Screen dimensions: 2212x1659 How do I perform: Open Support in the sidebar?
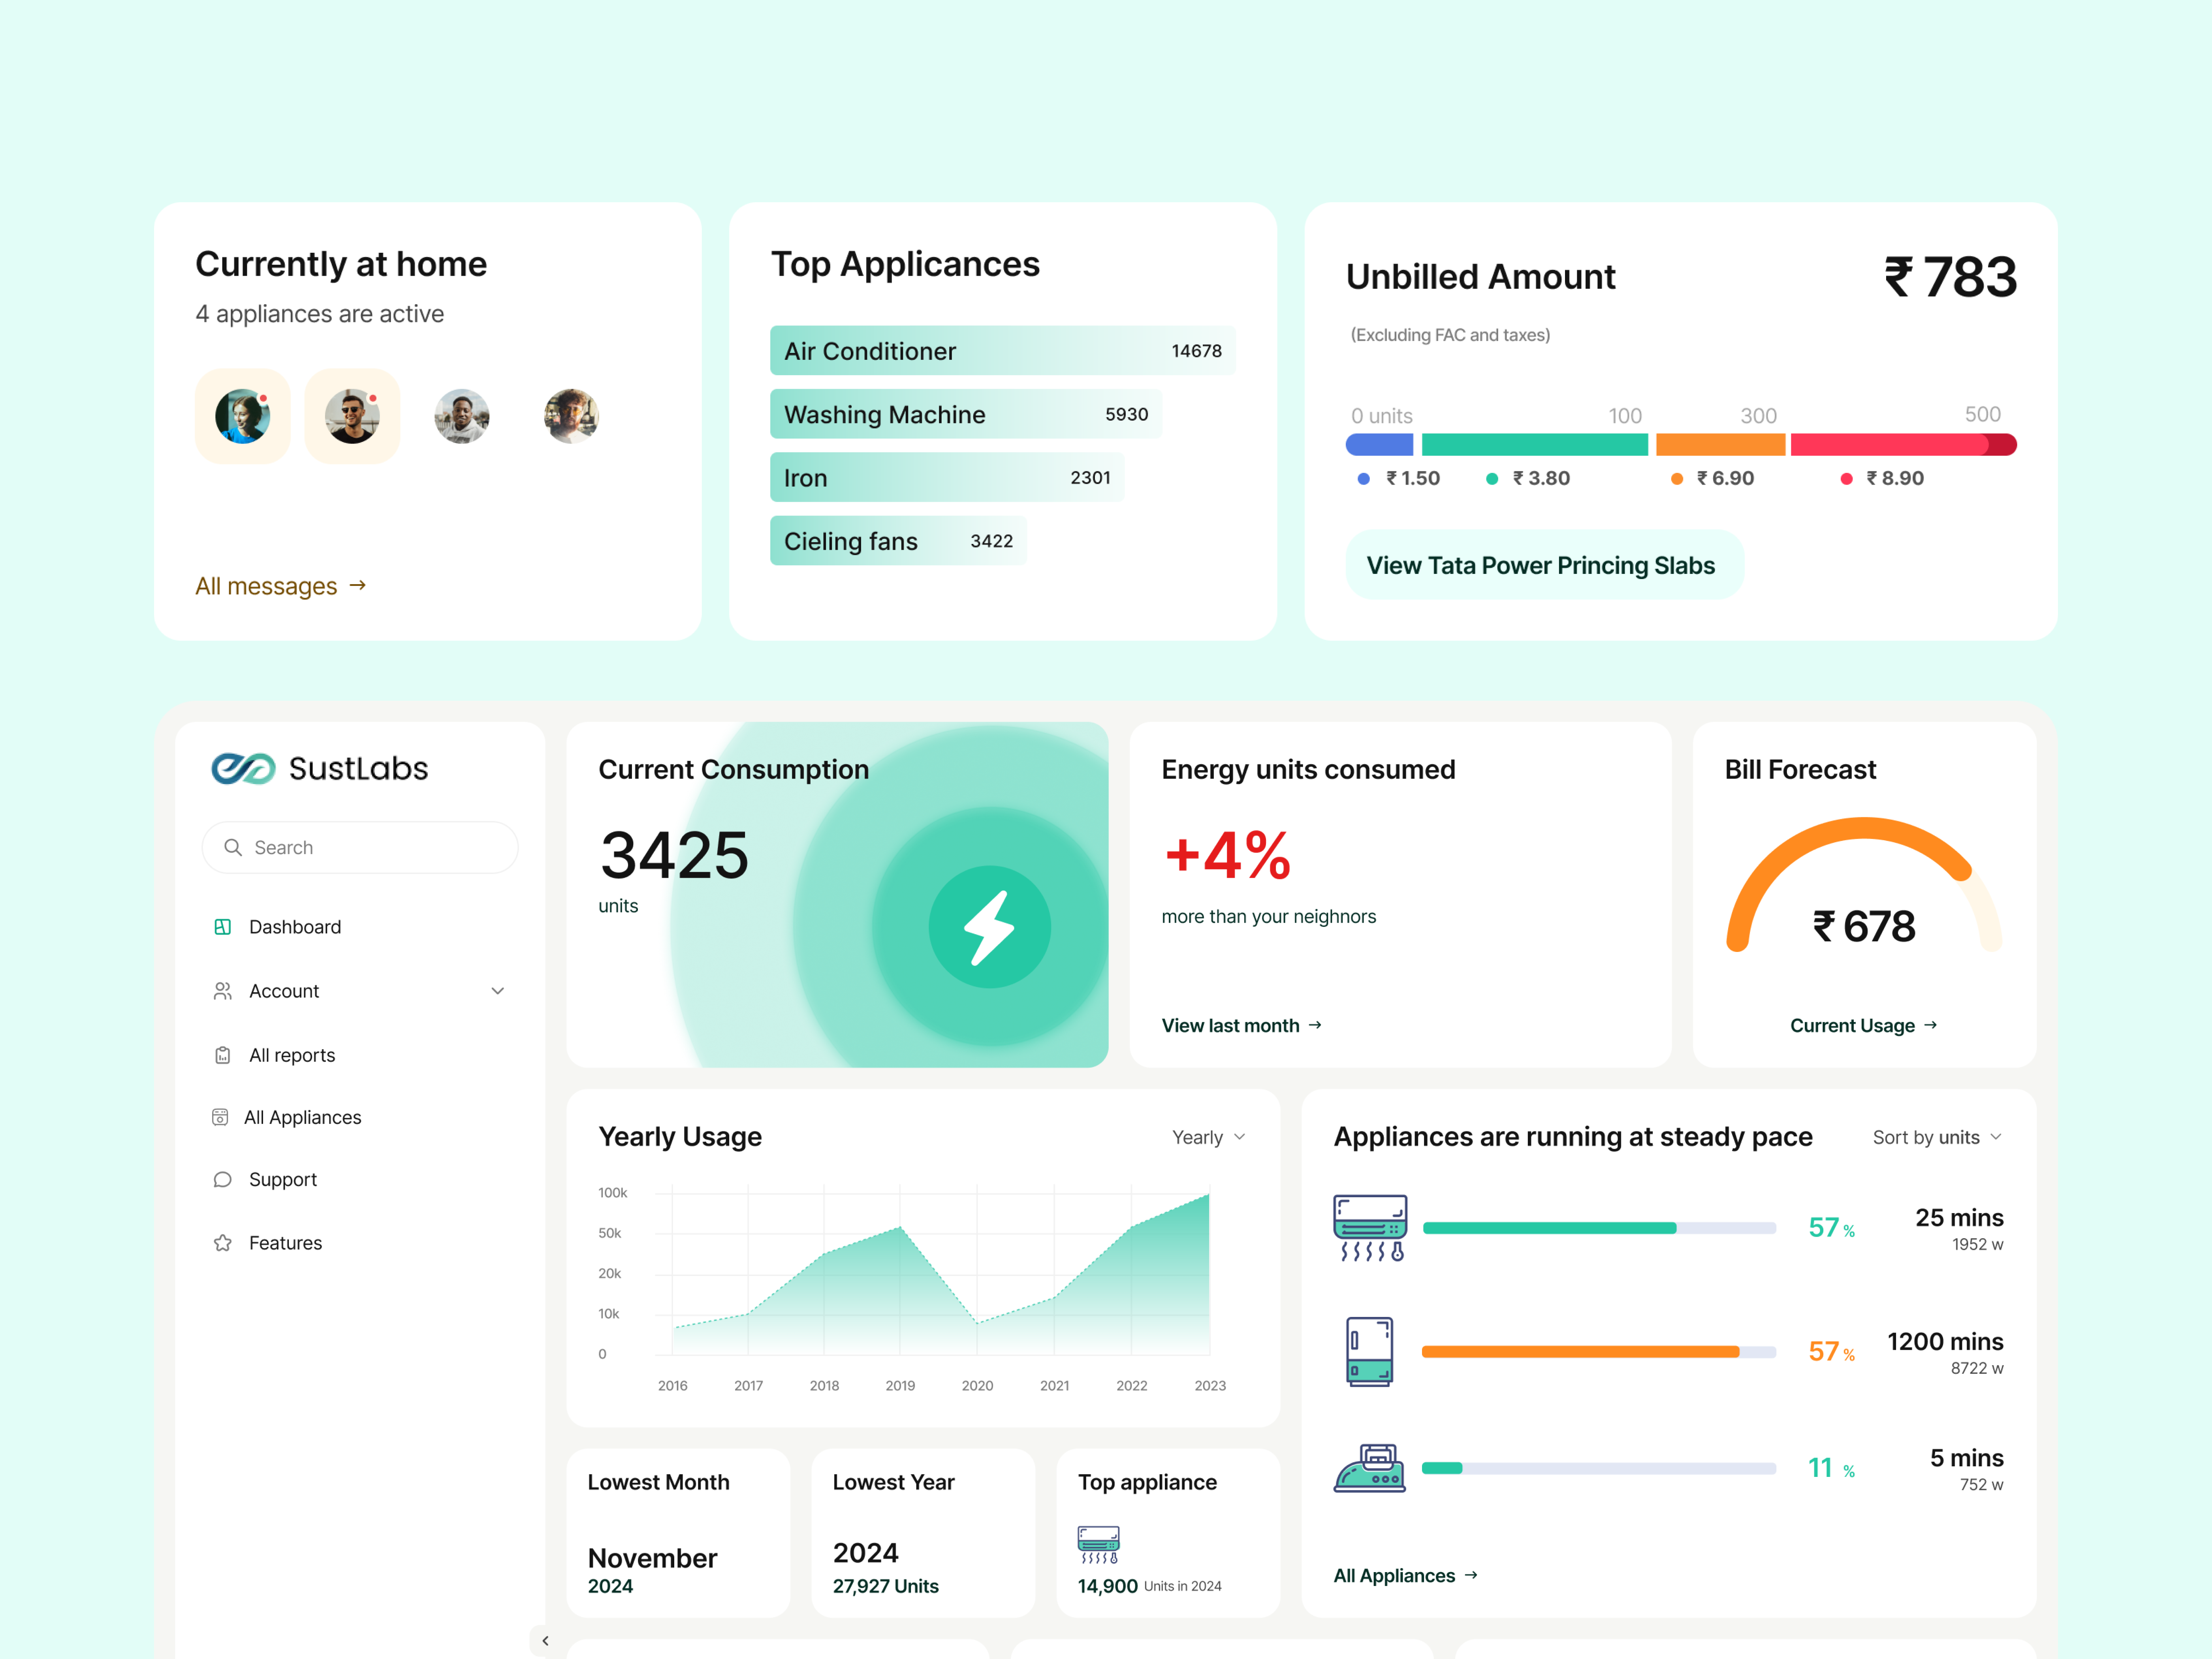pos(283,1179)
